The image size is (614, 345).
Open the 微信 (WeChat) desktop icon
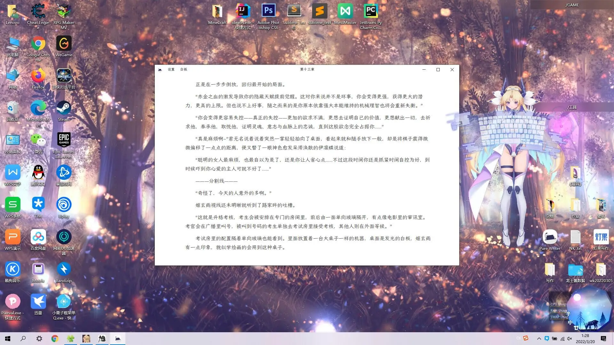pyautogui.click(x=38, y=143)
